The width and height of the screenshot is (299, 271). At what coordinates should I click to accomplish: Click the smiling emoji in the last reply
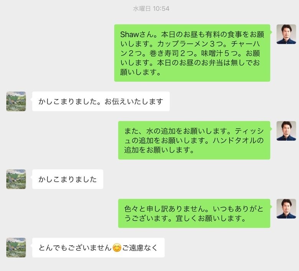[x=117, y=248]
